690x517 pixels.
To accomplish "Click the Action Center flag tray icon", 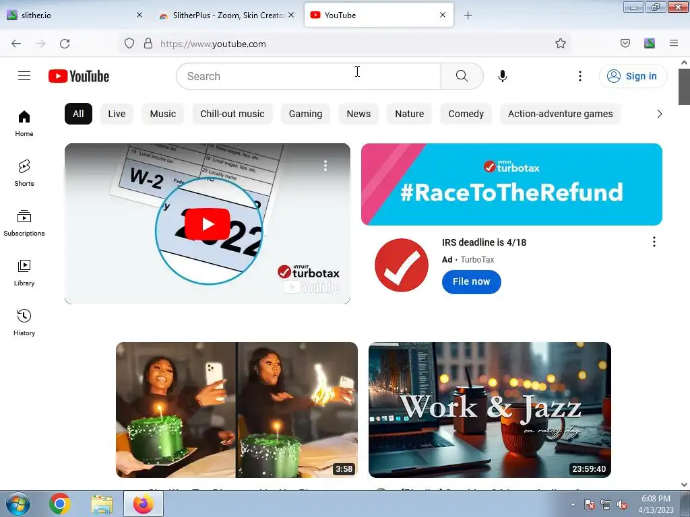I will point(589,504).
